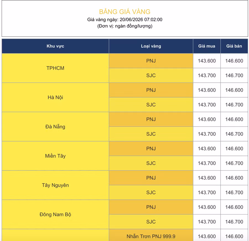Click PNJ gold type in TPHCM row

tap(151, 61)
